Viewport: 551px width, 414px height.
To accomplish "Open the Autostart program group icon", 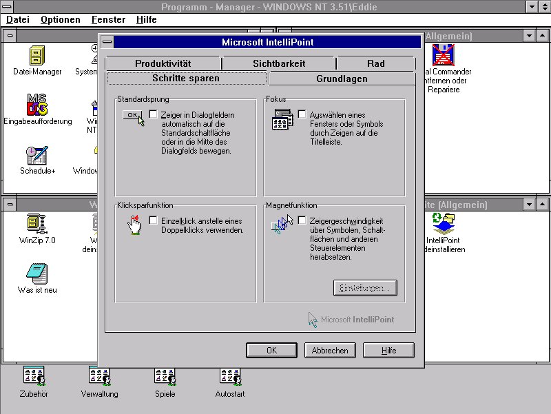I will (x=229, y=376).
